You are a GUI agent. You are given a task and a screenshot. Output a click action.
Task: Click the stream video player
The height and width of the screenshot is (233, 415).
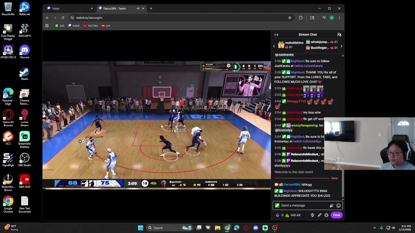tap(157, 125)
